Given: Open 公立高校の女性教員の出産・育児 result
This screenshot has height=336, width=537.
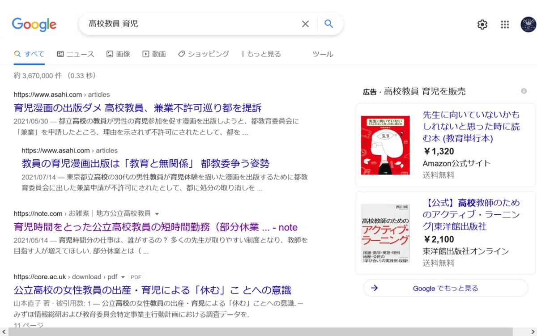Looking at the screenshot, I should pyautogui.click(x=153, y=290).
